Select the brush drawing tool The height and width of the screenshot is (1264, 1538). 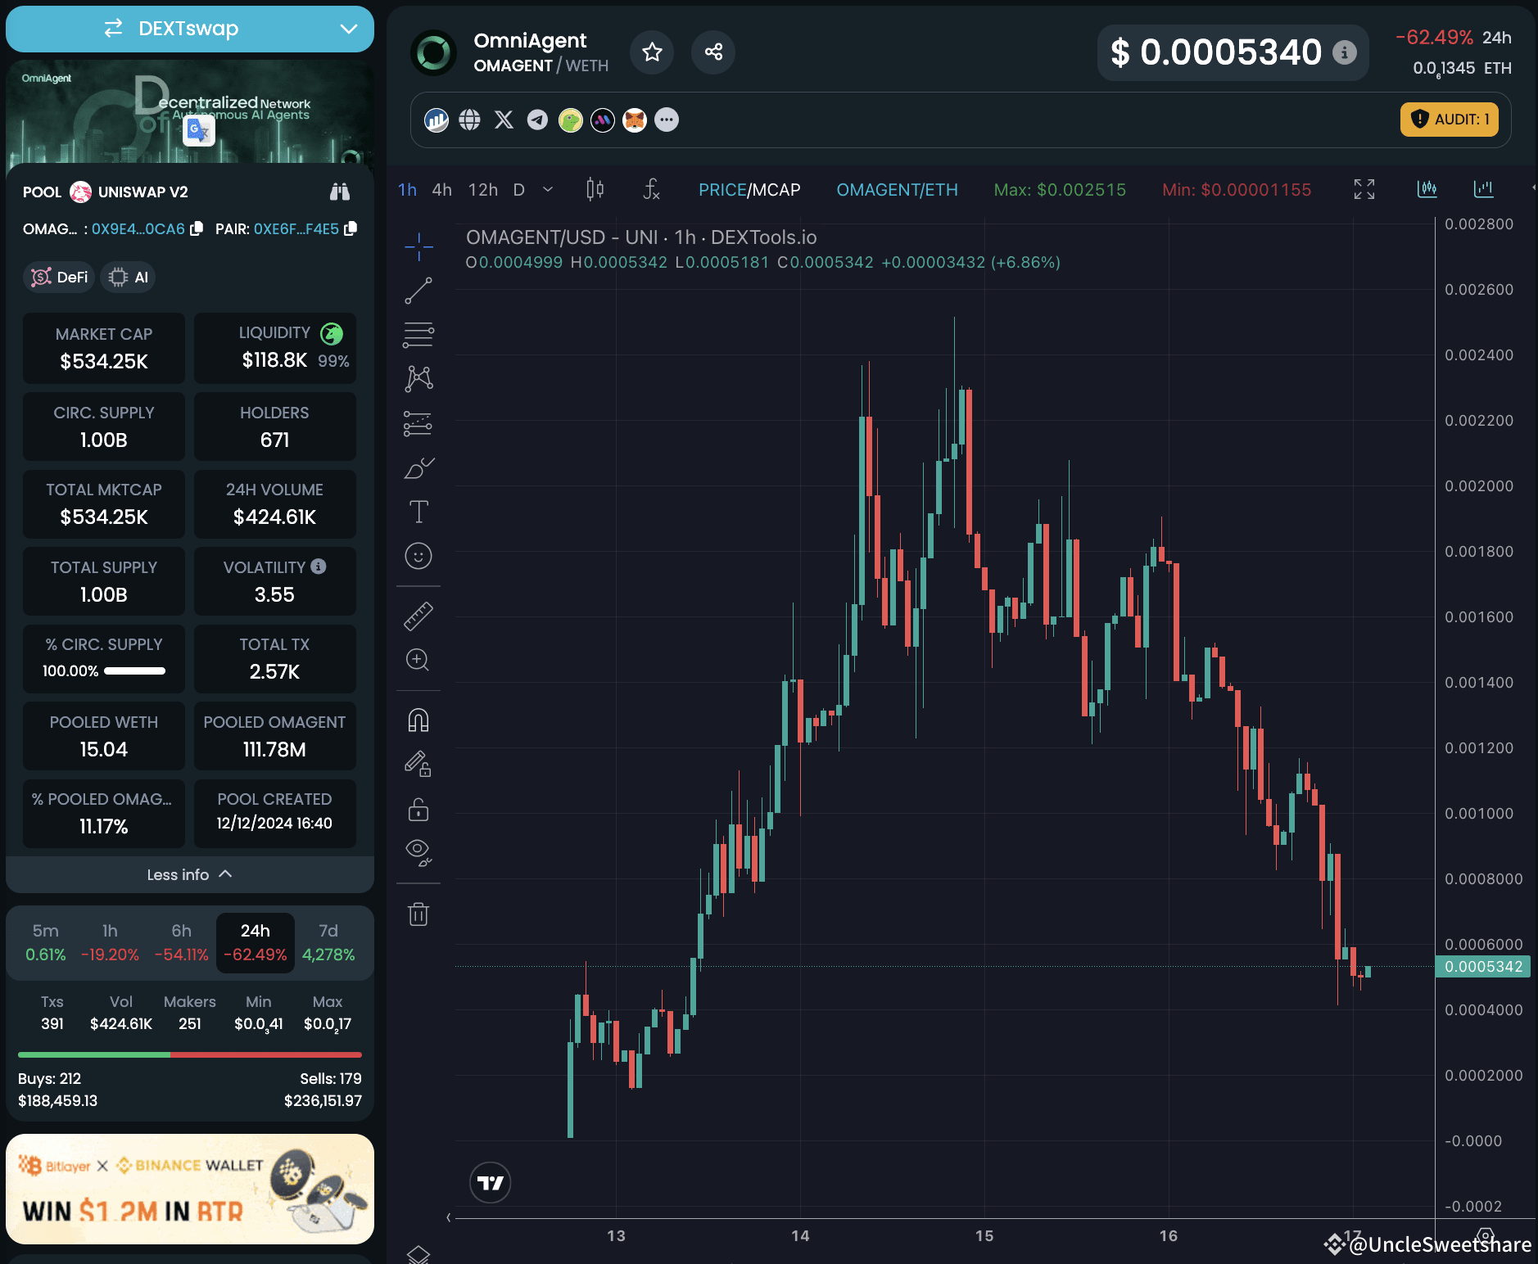418,467
